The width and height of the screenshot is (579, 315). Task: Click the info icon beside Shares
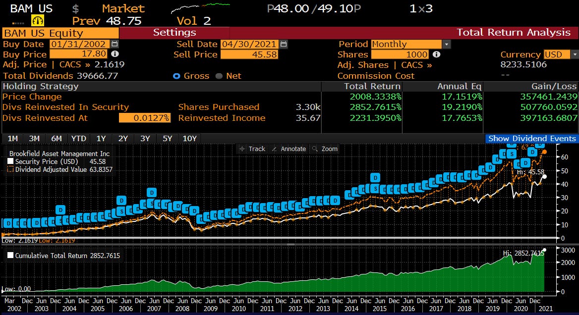tap(436, 54)
